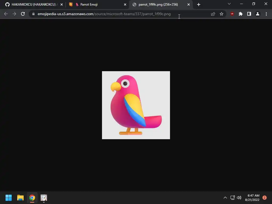Close the parrot_1f99c.png tab
Viewport: 272px width, 204px height.
pos(189,5)
